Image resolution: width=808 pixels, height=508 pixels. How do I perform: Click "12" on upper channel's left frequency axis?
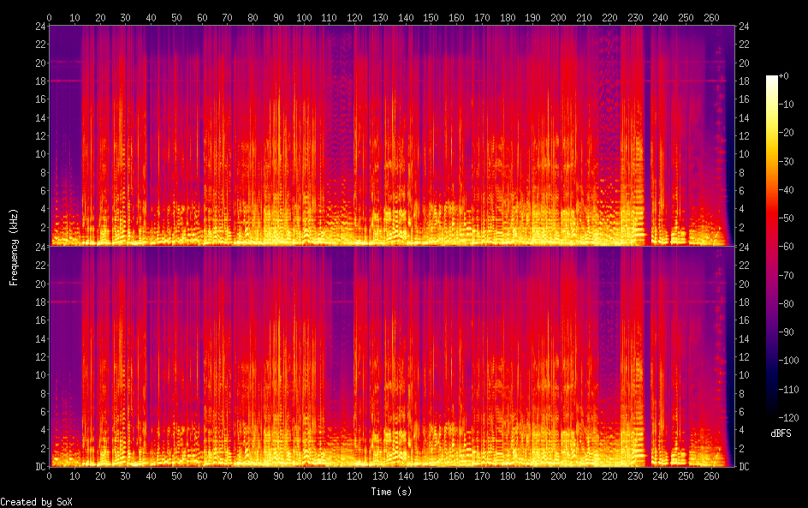tap(41, 135)
